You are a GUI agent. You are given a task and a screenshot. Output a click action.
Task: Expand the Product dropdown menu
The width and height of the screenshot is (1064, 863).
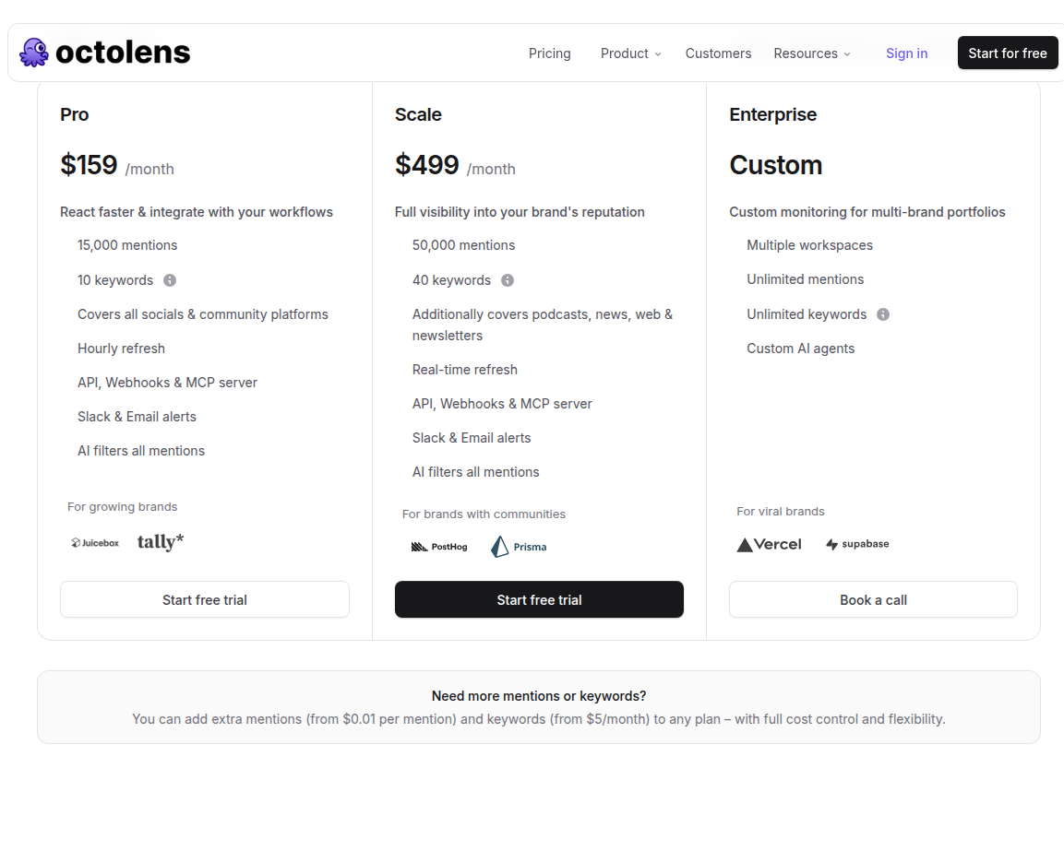(x=630, y=53)
